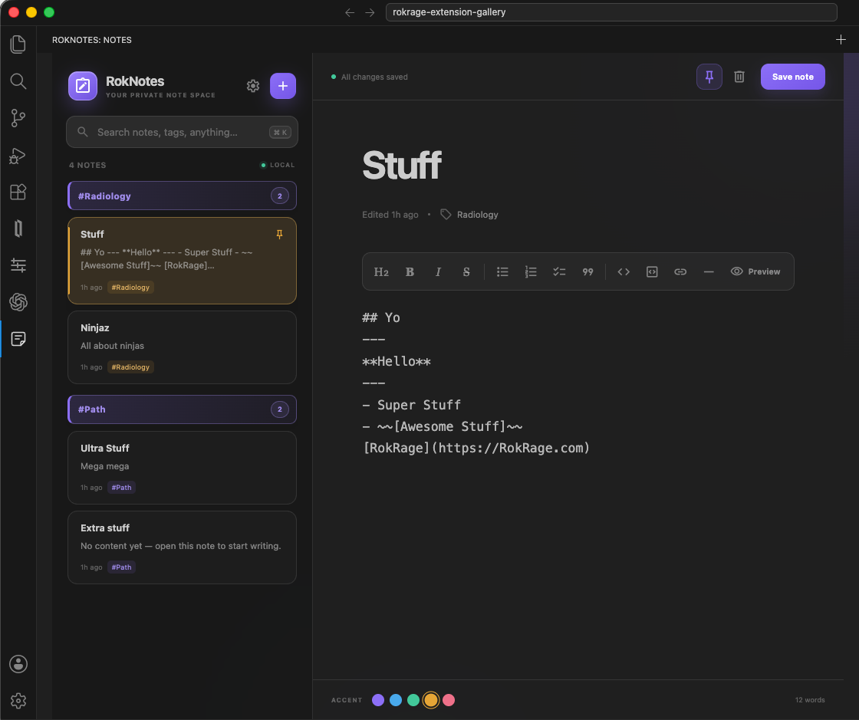859x720 pixels.
Task: Apply strikethrough formatting from toolbar
Action: click(x=466, y=271)
